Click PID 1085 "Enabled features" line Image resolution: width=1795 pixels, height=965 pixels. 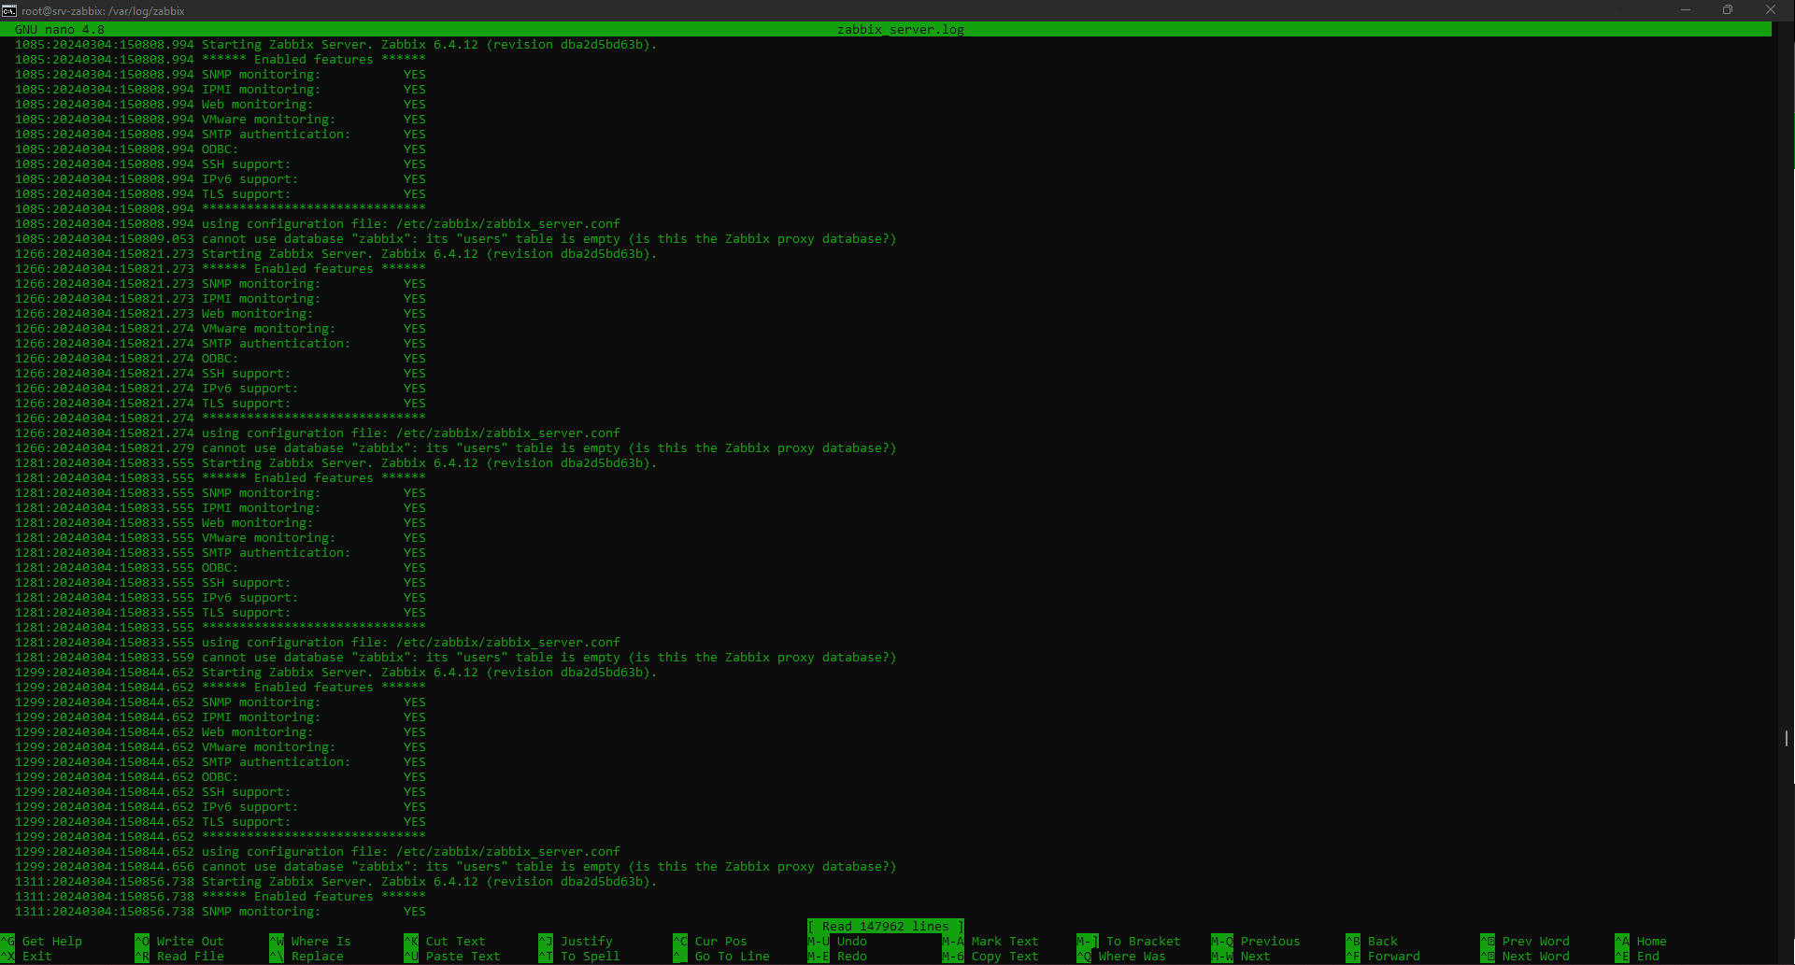(221, 60)
